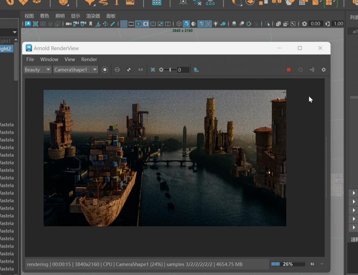This screenshot has width=358, height=275.
Task: Open the 渲染器 viewport menu
Action: pos(93,16)
